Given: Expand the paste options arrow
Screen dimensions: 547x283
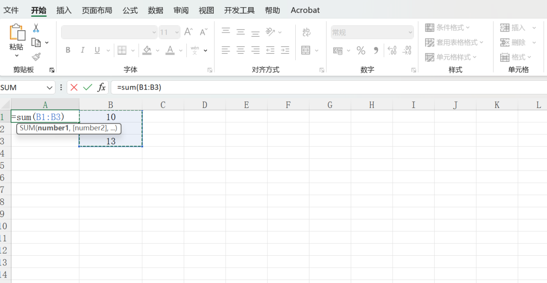Looking at the screenshot, I should (17, 55).
